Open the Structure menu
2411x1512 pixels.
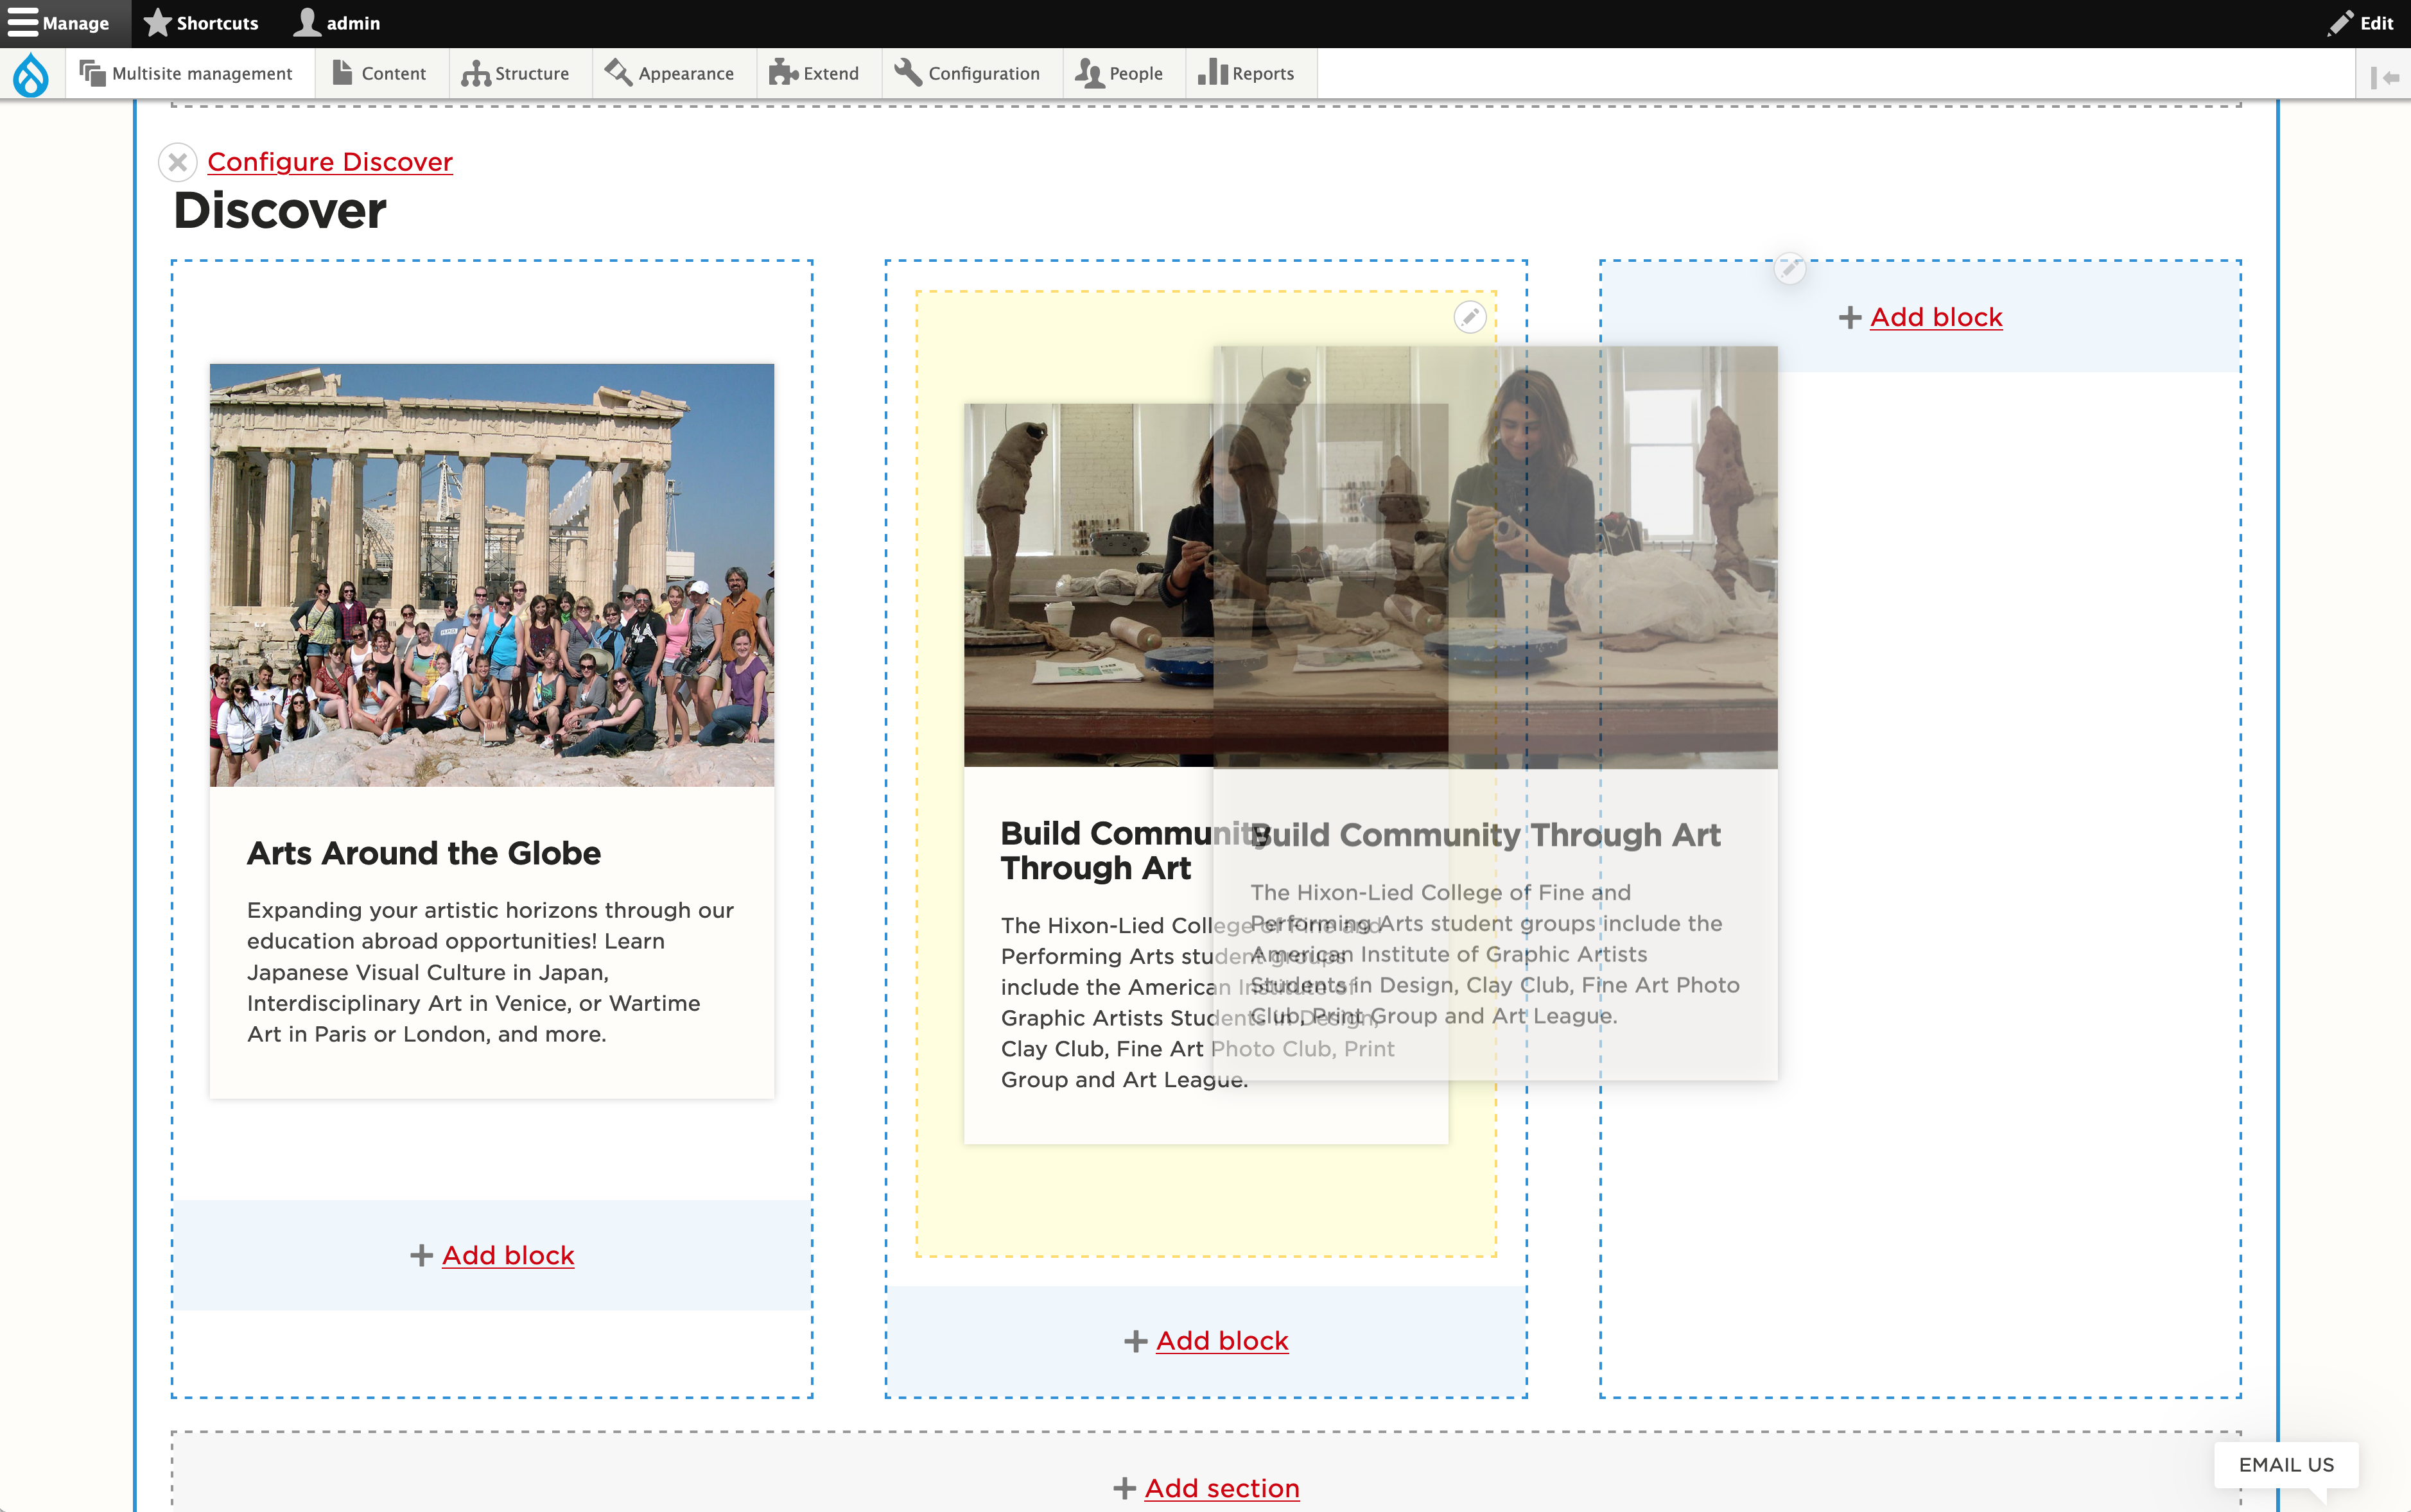click(516, 74)
